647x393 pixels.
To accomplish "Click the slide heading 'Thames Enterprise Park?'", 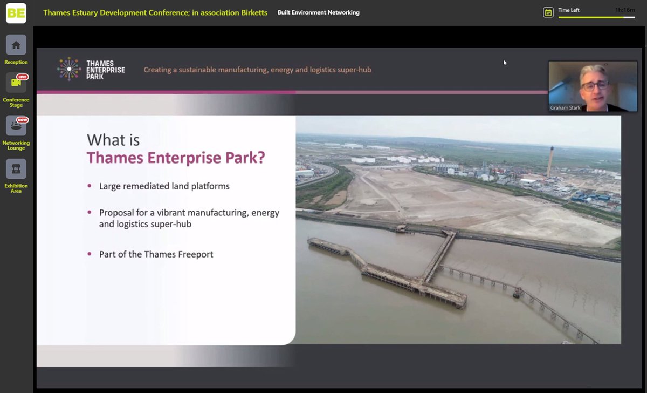I will pyautogui.click(x=176, y=158).
